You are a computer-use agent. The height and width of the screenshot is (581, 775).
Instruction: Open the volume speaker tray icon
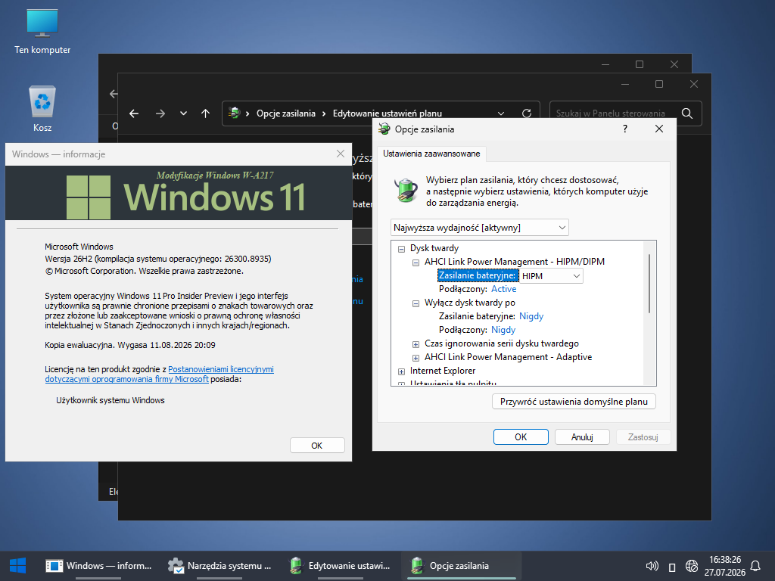click(652, 566)
